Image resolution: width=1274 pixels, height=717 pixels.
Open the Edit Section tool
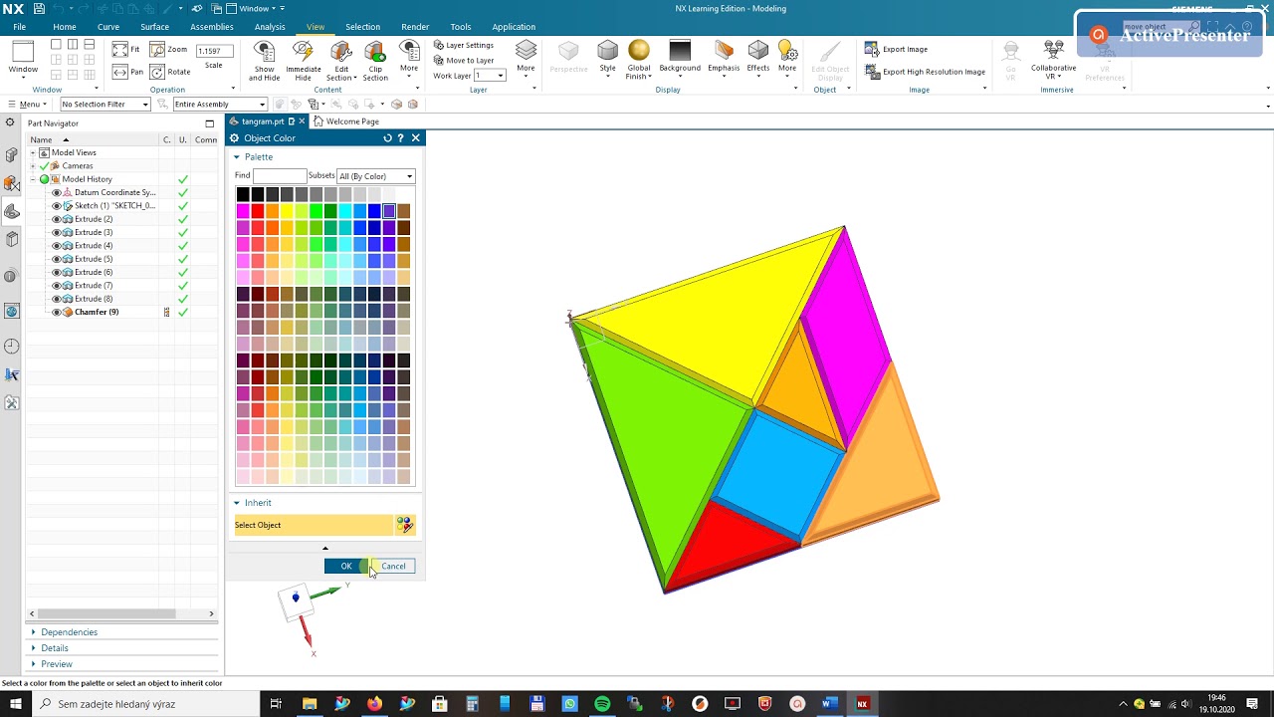coord(341,60)
